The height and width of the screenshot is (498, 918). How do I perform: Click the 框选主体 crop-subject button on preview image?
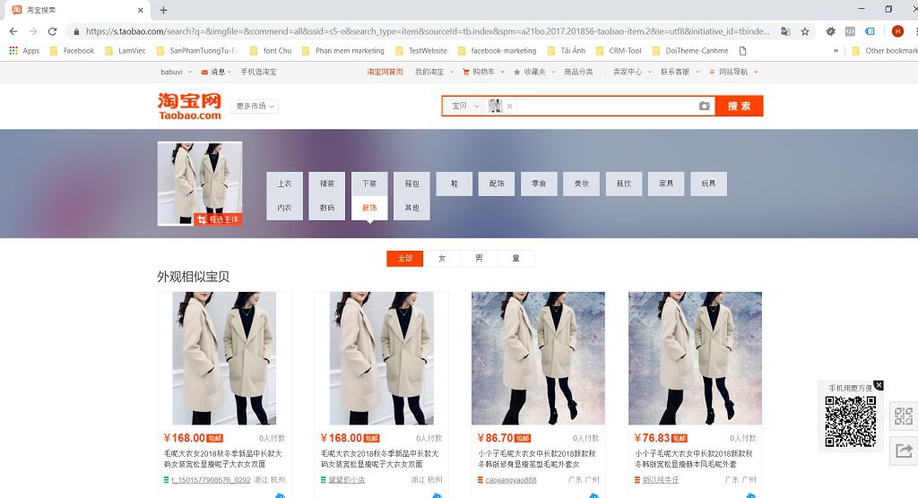pyautogui.click(x=218, y=219)
